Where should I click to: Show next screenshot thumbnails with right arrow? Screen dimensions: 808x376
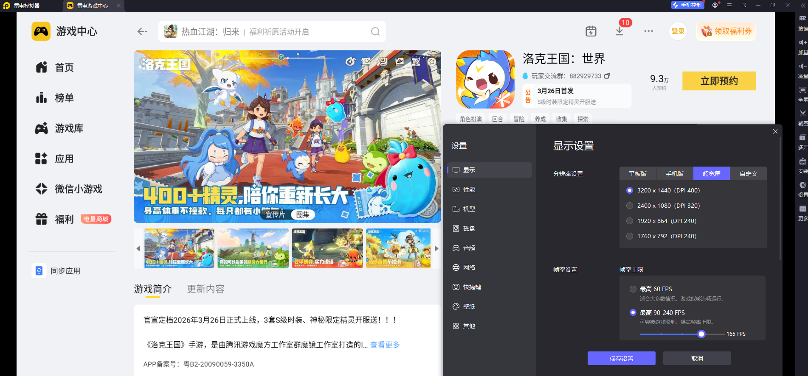(436, 248)
